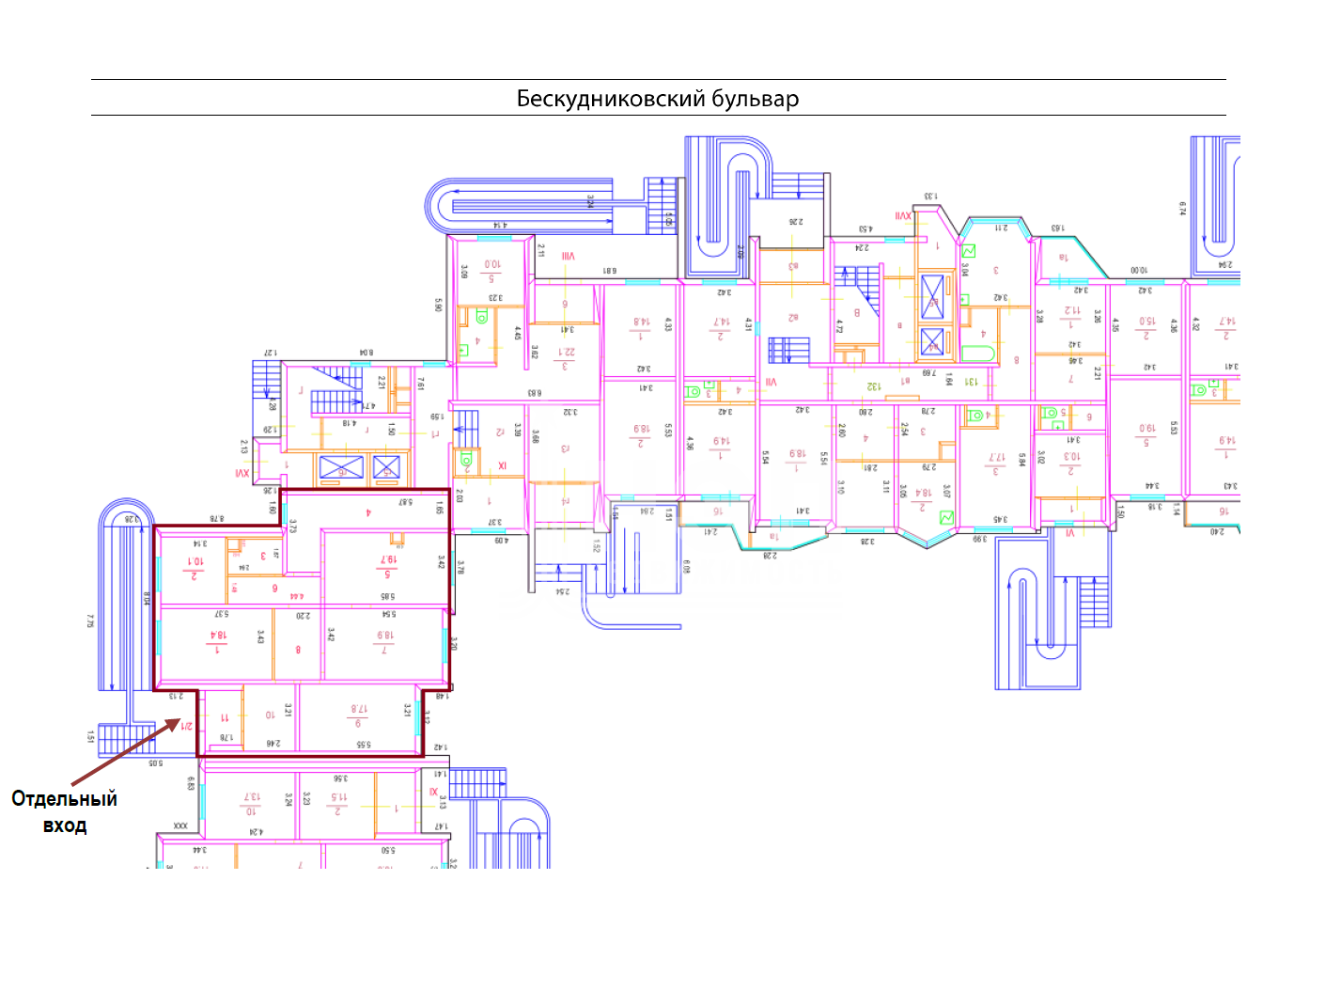Select the "Отдельный вход" caption
This screenshot has width=1341, height=1006.
65,811
